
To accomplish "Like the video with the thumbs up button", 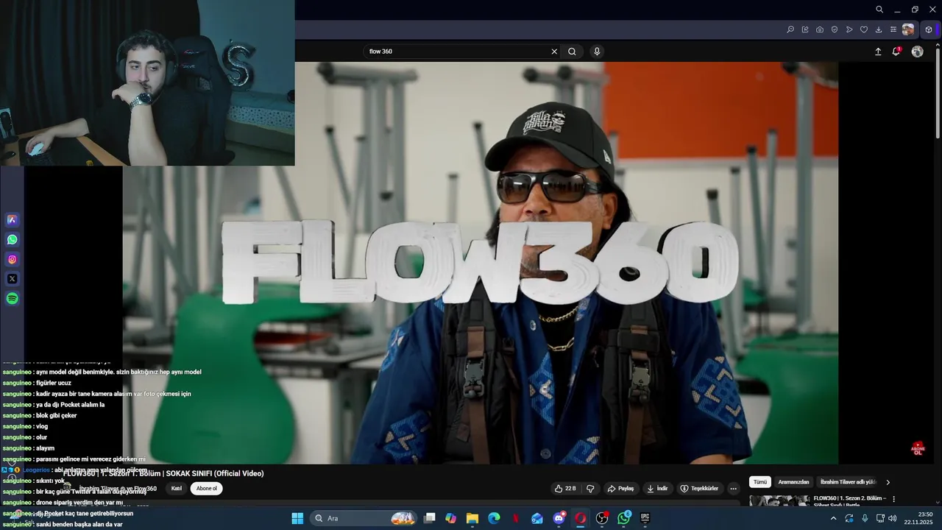I will 565,489.
